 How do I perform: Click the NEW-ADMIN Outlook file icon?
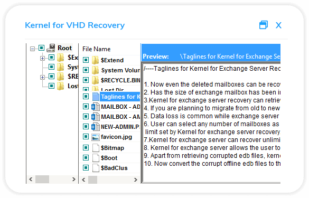(x=96, y=127)
